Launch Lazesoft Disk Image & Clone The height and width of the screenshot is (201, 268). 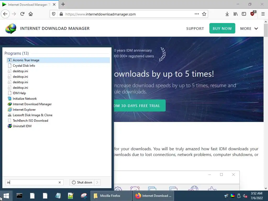point(58,115)
